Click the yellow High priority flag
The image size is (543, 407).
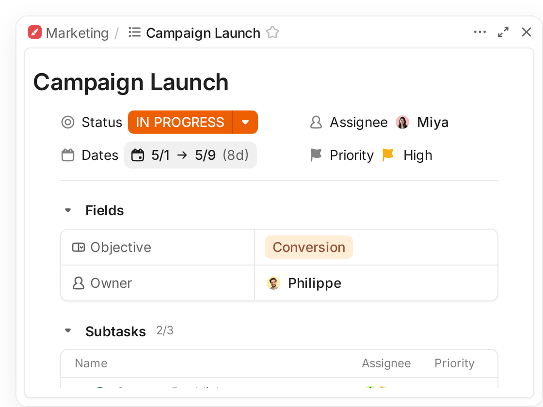click(388, 155)
